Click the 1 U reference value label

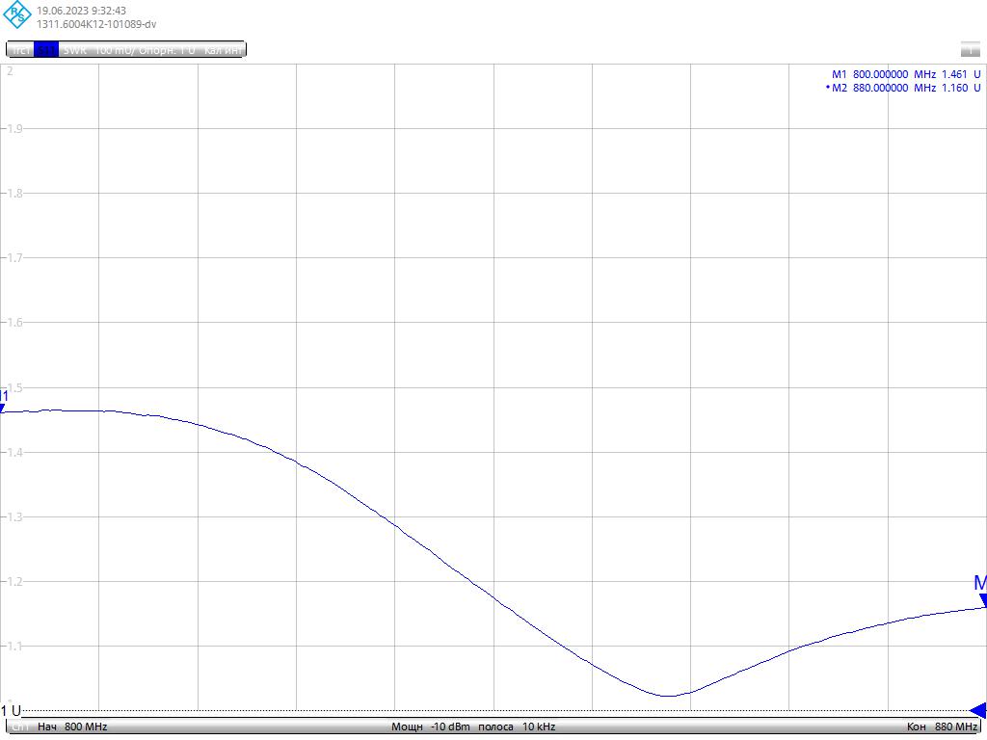pyautogui.click(x=12, y=710)
